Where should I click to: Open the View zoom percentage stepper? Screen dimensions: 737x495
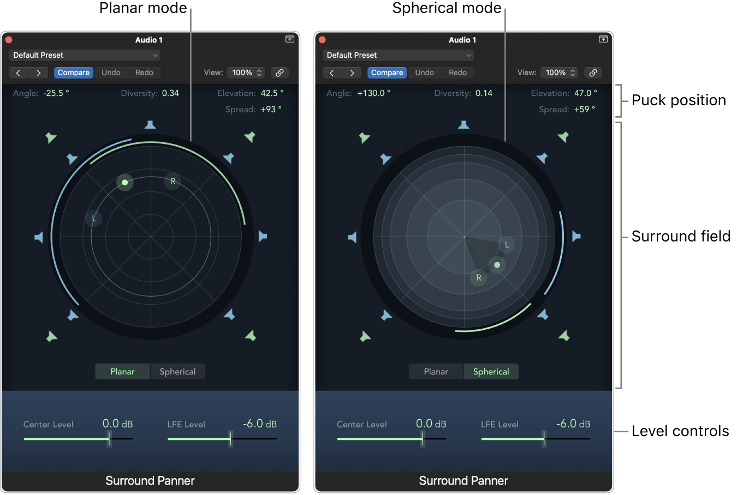click(x=246, y=73)
